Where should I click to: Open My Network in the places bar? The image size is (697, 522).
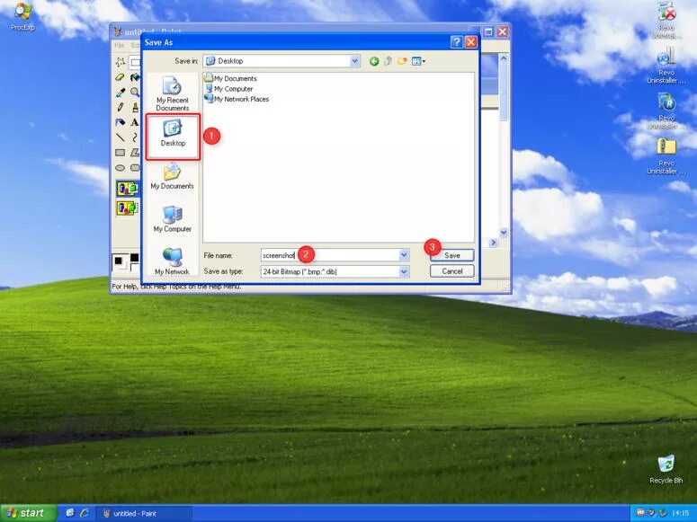tap(172, 261)
